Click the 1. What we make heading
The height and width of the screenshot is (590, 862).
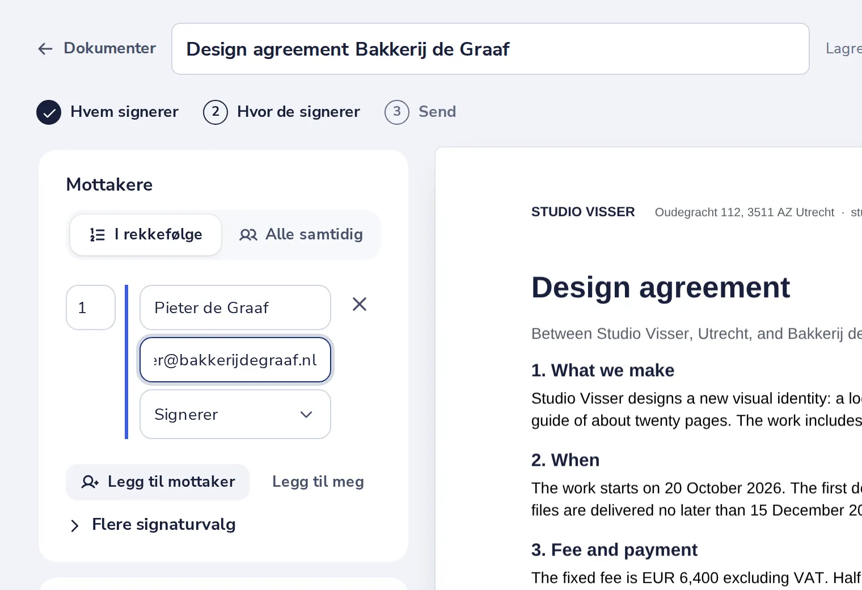click(x=603, y=370)
